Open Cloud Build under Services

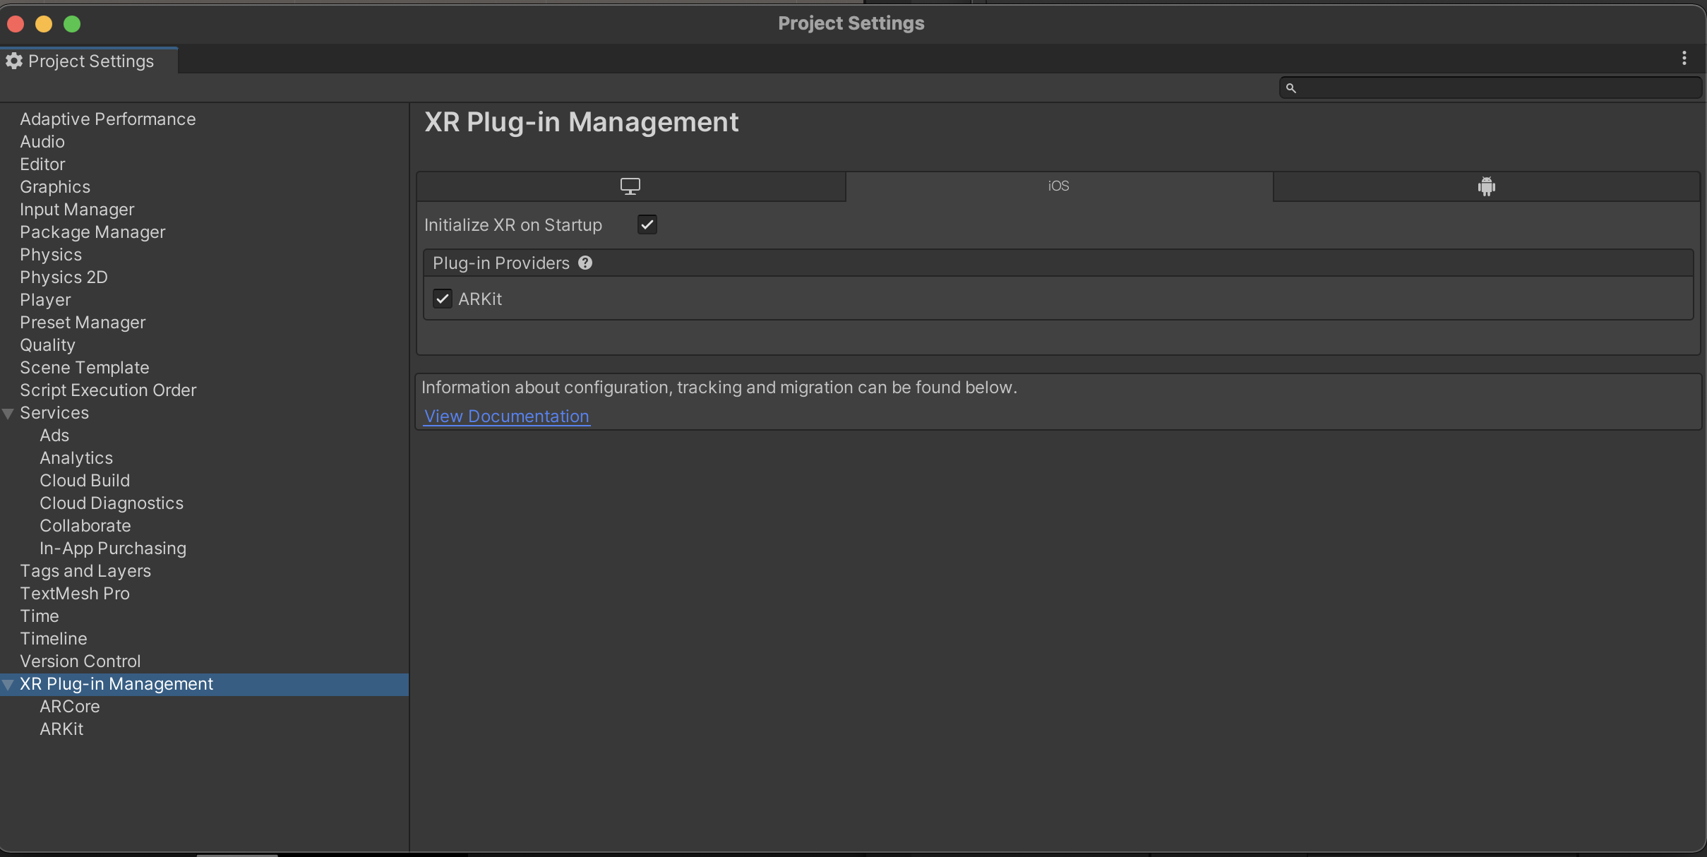[85, 481]
